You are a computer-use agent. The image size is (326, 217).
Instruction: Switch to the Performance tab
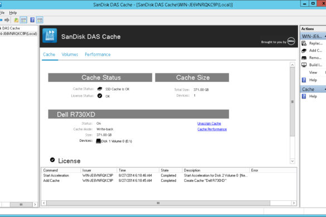click(x=98, y=55)
